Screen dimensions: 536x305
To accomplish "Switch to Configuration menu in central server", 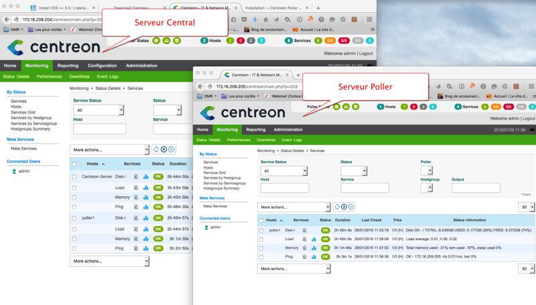I will (x=102, y=66).
